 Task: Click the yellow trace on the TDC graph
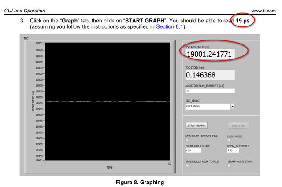(x=108, y=102)
